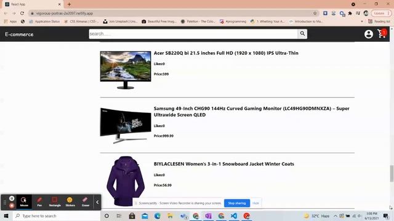Open the shopping cart with one item
394x221 pixels.
[x=382, y=33]
